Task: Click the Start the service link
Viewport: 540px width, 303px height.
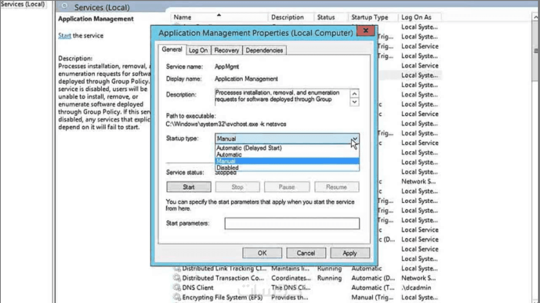Action: click(x=65, y=36)
